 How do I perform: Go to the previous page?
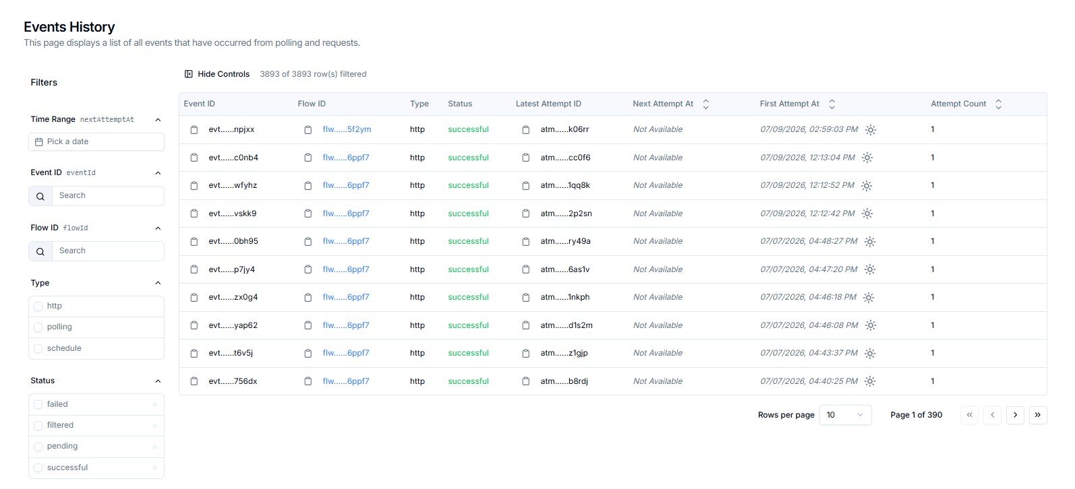(x=993, y=415)
